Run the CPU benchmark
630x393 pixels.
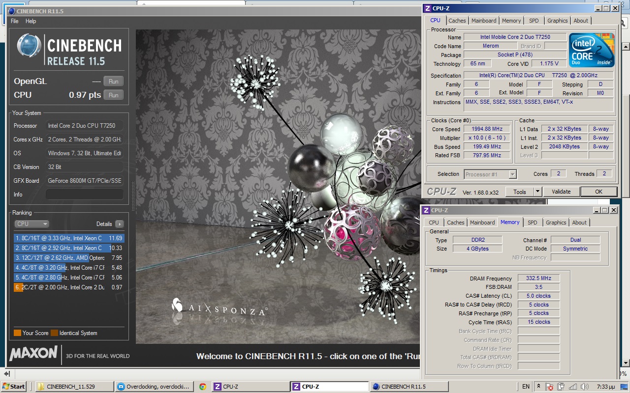point(114,95)
